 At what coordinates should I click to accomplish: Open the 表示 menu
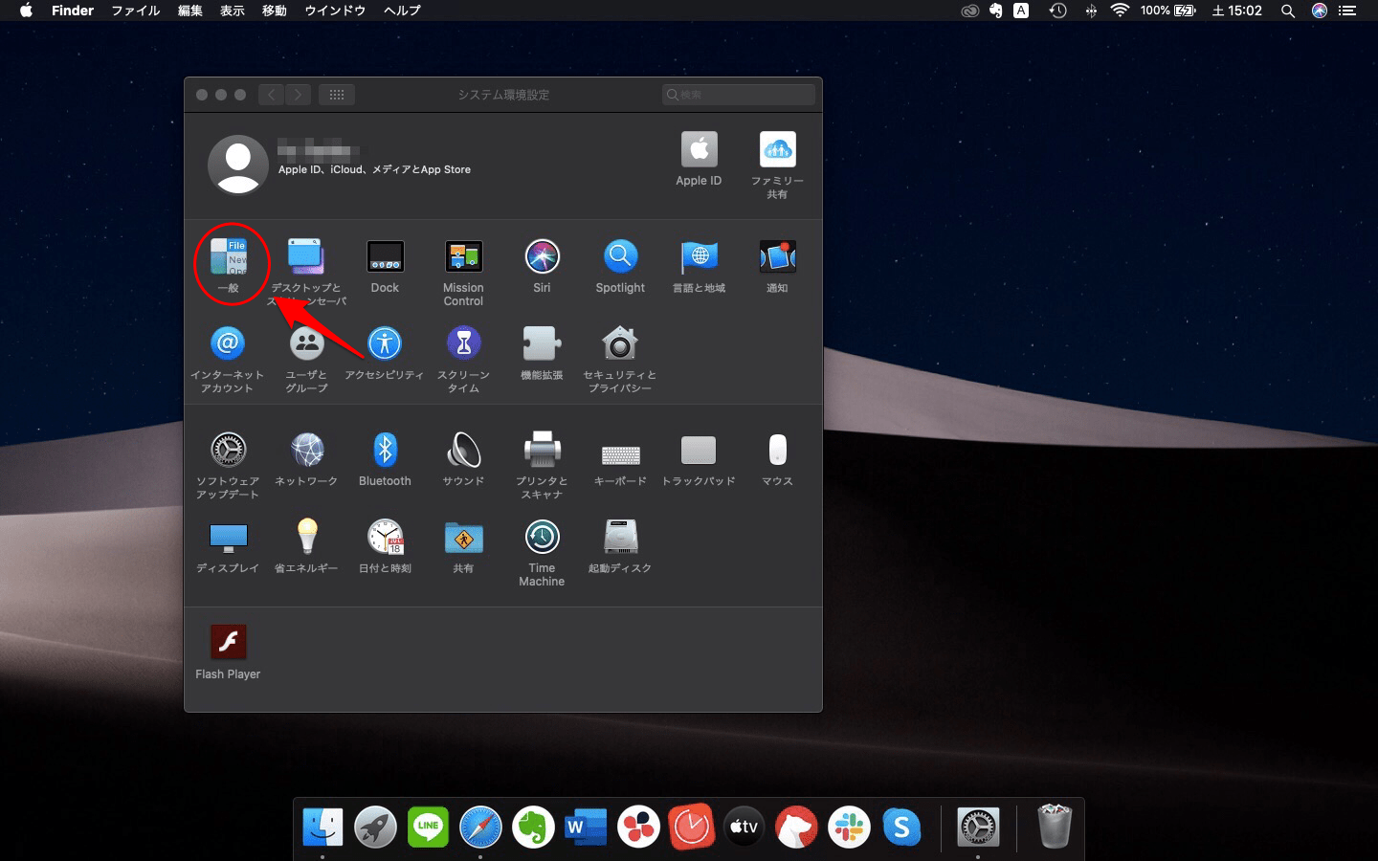point(233,11)
